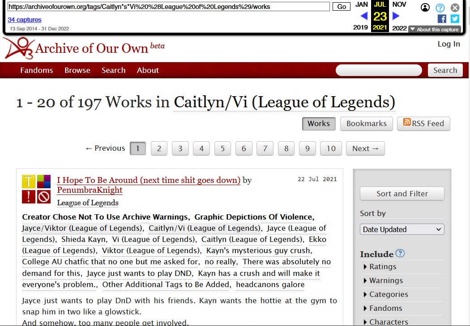Screen dimensions: 470x326
Task: Open Jayce just wants to play DND tag
Action: tap(139, 273)
